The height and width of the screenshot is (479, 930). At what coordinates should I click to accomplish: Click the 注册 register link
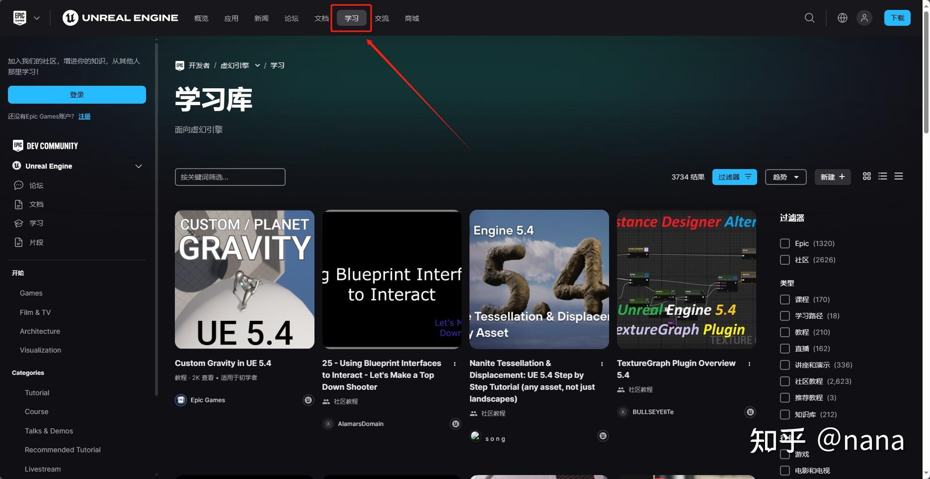tap(84, 117)
